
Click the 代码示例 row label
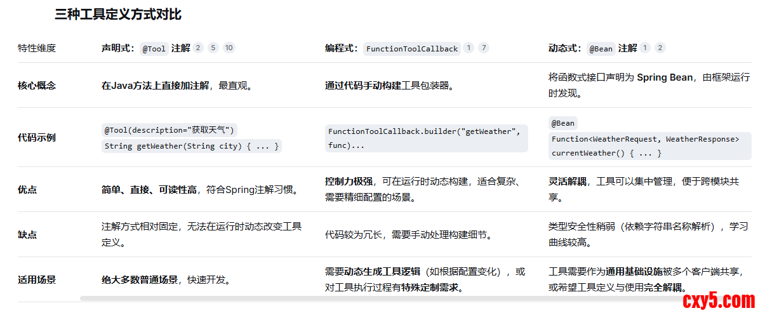[37, 137]
